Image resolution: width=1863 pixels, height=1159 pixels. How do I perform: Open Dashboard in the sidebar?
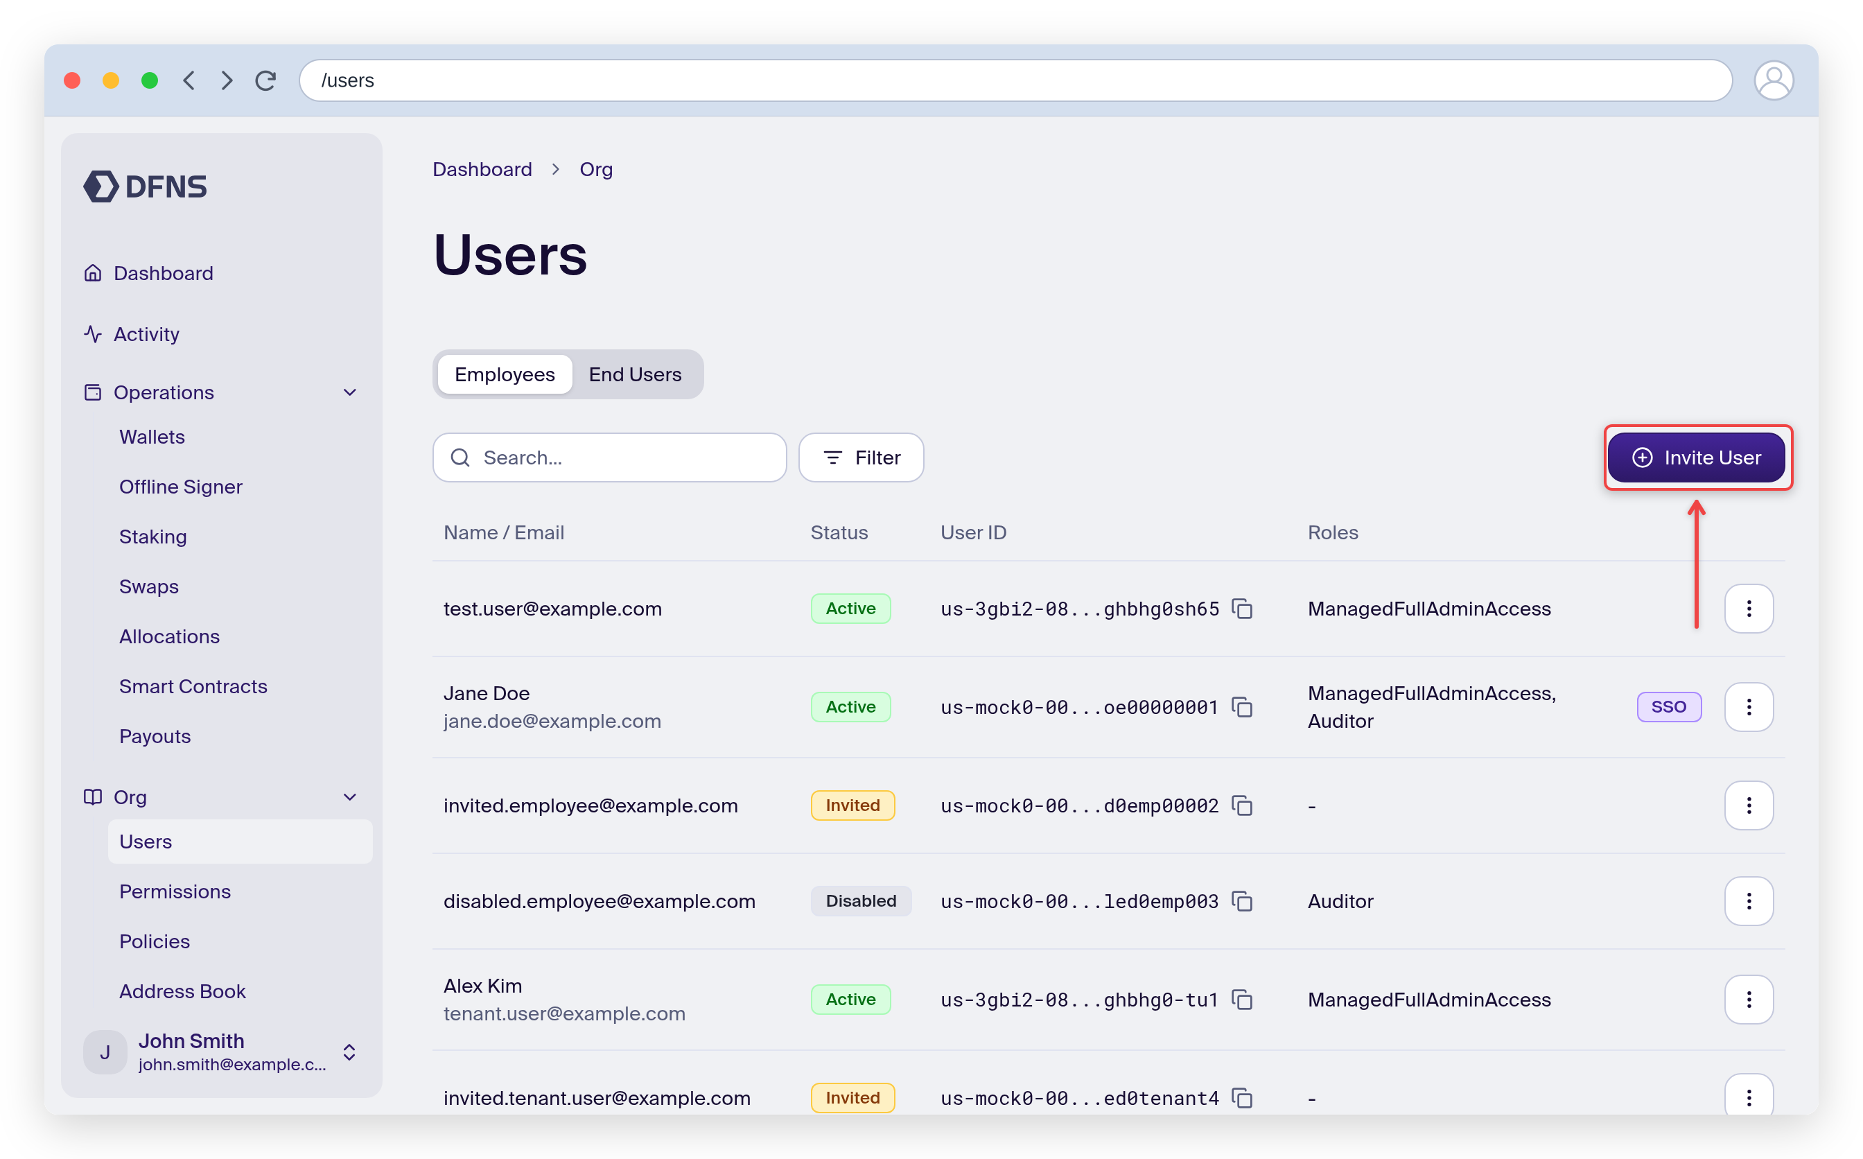164,273
